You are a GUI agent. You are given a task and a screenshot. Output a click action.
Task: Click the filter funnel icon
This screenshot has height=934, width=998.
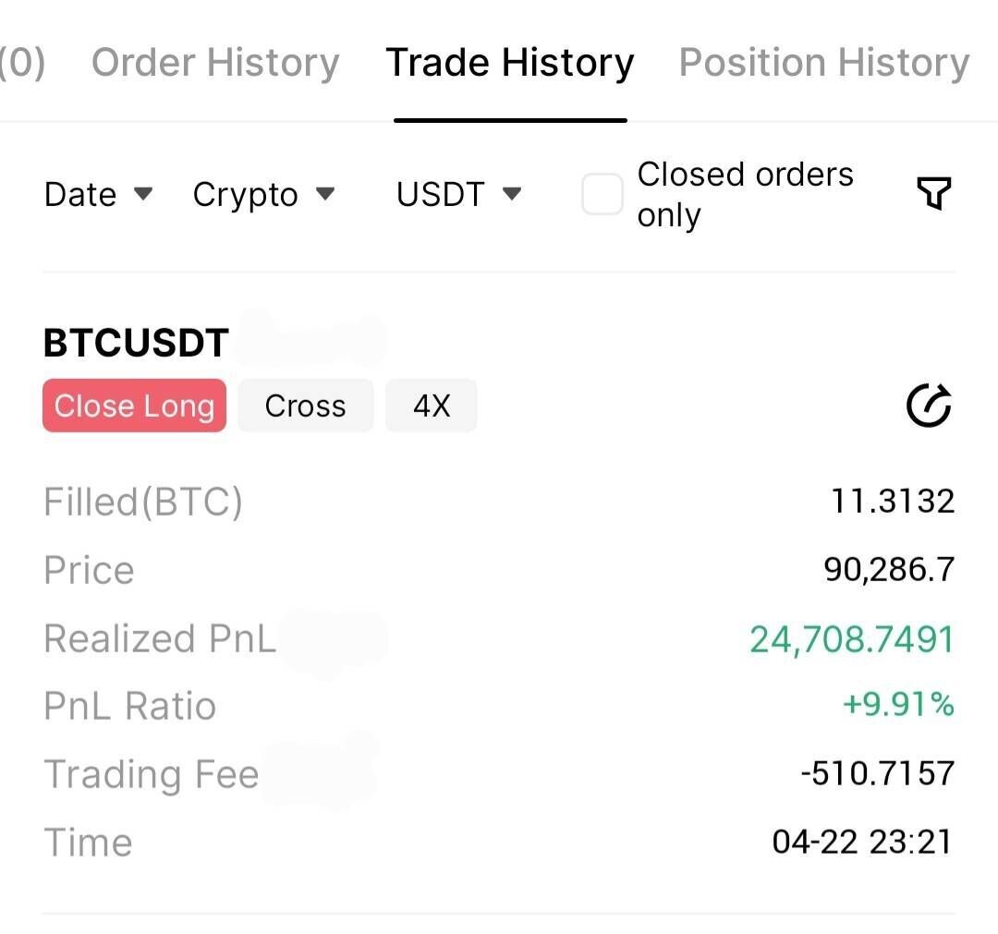click(933, 194)
